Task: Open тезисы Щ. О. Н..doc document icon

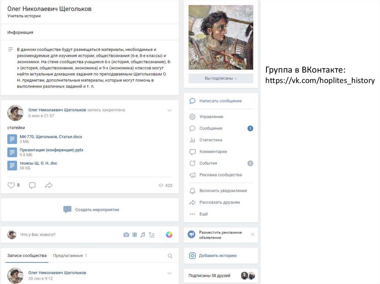Action: click(x=12, y=166)
